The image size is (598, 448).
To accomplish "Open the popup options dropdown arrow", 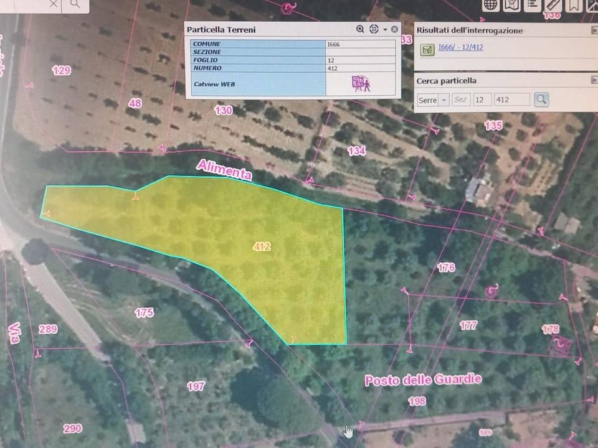I will 385,30.
